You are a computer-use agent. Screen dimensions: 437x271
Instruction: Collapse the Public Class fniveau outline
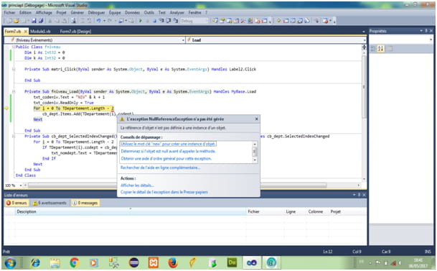pos(14,47)
